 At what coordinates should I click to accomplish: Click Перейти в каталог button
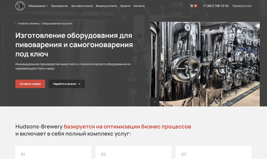click(x=66, y=84)
